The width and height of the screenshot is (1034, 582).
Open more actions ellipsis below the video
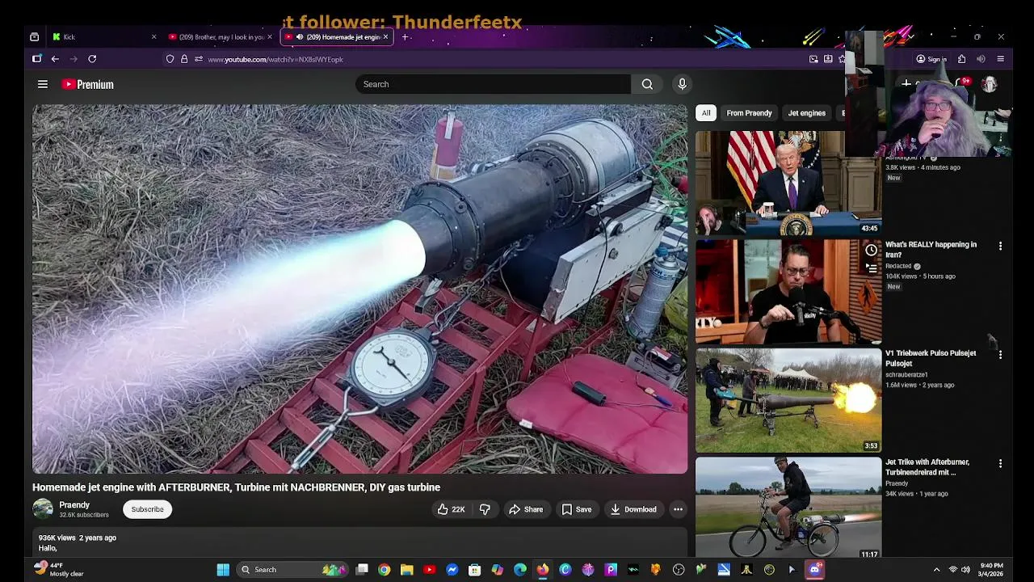tap(678, 509)
